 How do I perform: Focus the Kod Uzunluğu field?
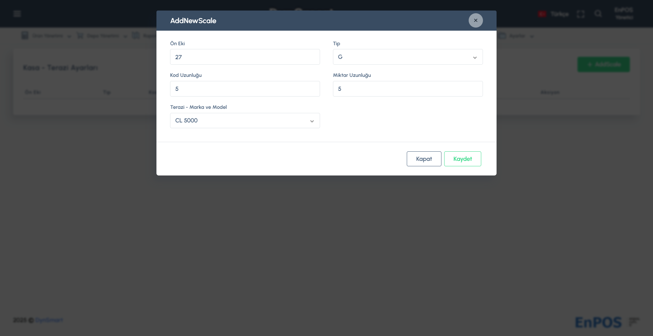[245, 89]
